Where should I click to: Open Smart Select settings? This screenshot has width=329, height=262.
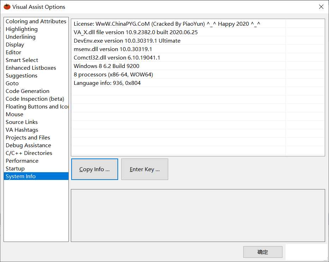point(36,60)
